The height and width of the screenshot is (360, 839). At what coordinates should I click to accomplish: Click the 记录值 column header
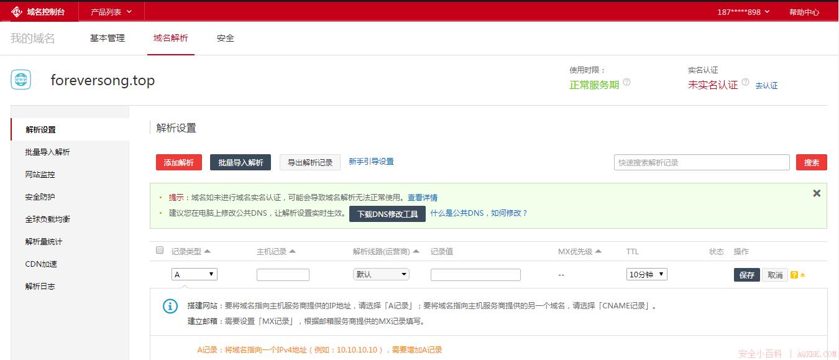pos(442,251)
